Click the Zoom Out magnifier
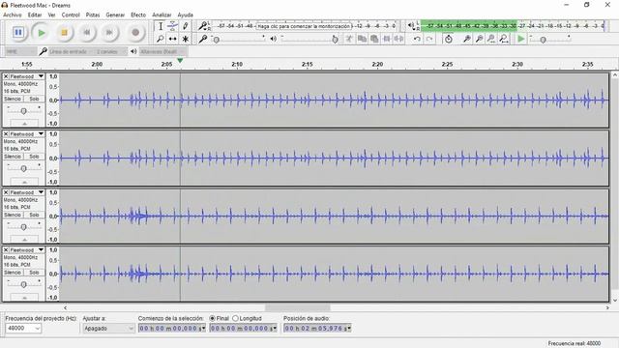This screenshot has width=619, height=348. [479, 39]
